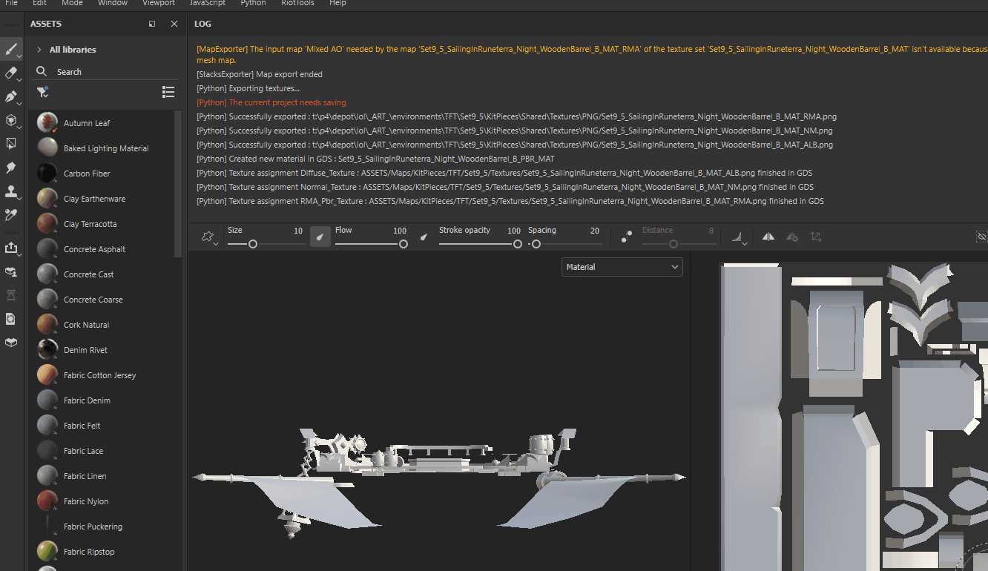988x571 pixels.
Task: Click the open-box icon at toolbar bottom
Action: [x=11, y=343]
